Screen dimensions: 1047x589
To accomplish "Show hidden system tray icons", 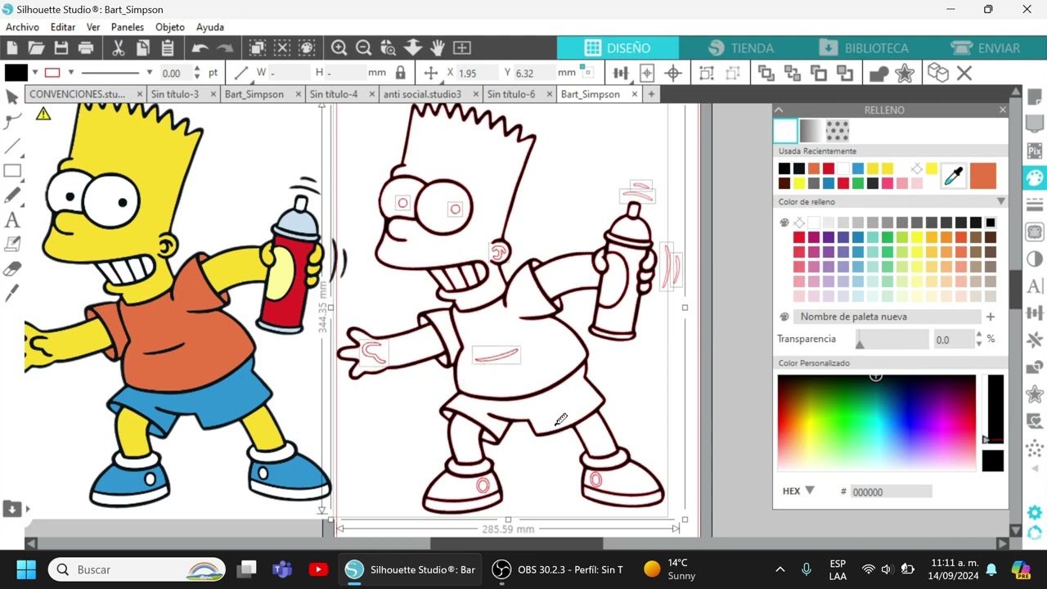I will [780, 569].
